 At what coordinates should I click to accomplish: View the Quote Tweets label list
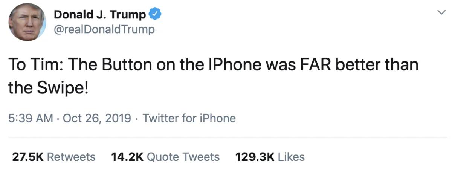[x=183, y=157]
